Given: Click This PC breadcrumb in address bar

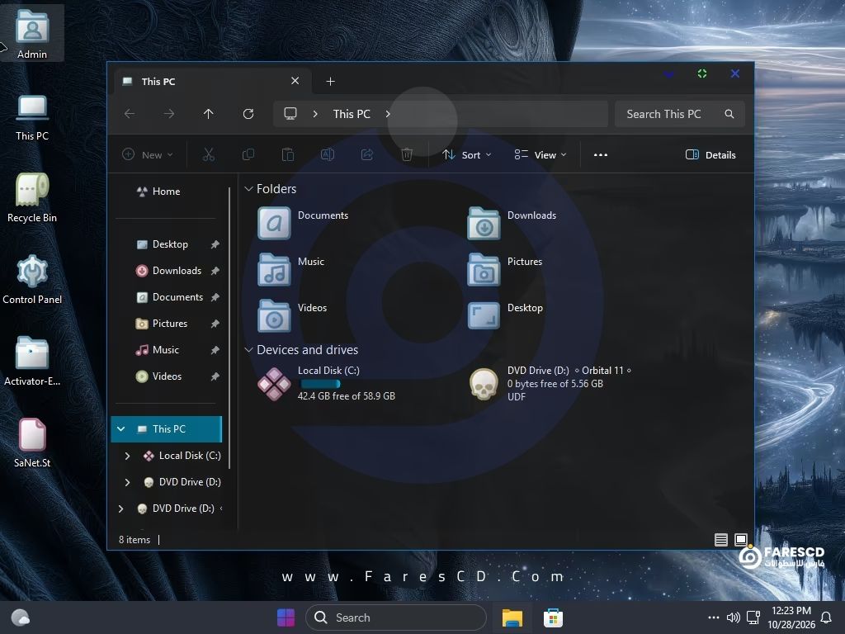Looking at the screenshot, I should 352,114.
